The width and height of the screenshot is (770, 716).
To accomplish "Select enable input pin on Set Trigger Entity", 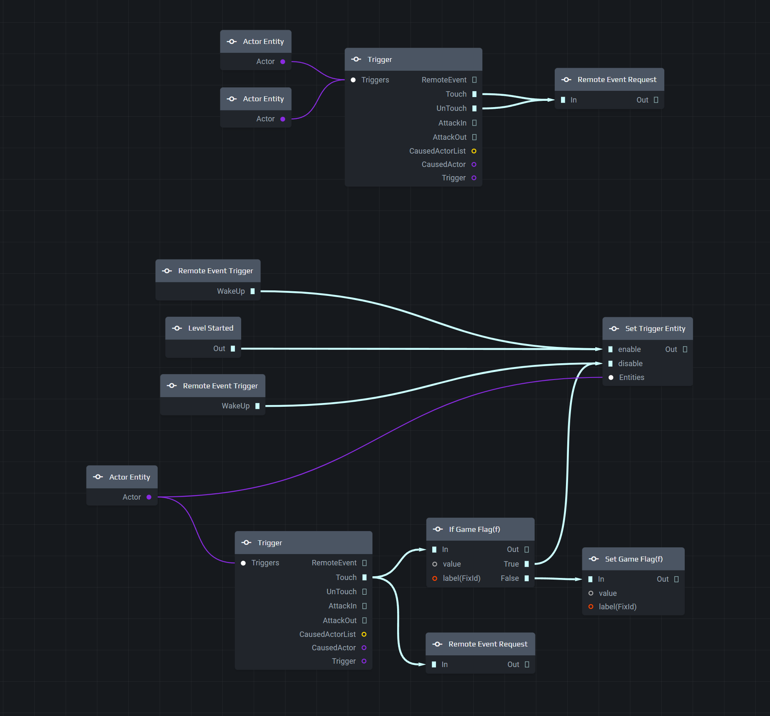I will [x=610, y=349].
